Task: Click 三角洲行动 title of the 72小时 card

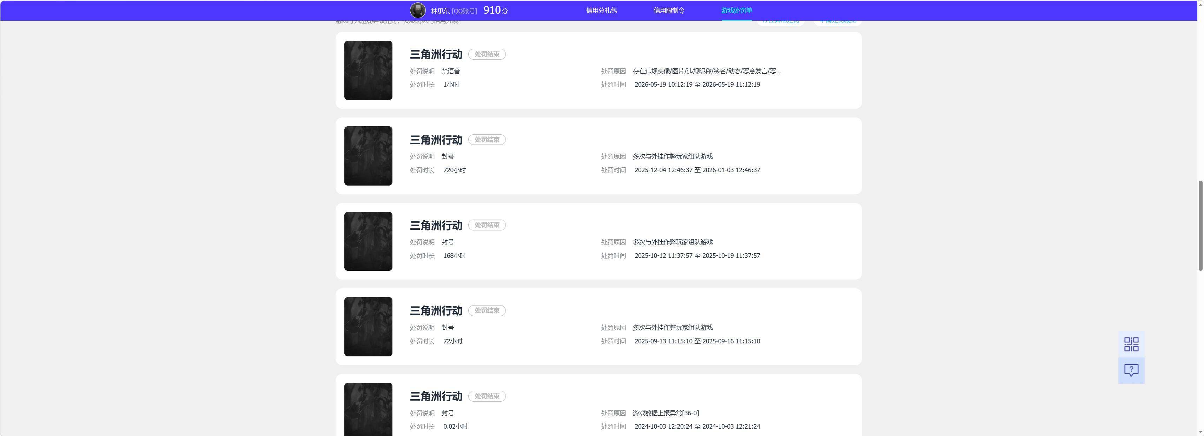Action: (436, 310)
